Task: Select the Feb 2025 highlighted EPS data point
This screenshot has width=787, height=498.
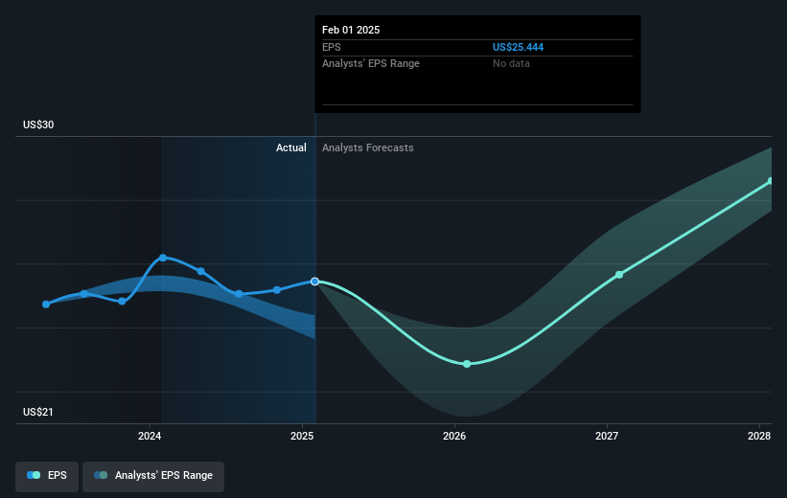Action: click(x=314, y=282)
